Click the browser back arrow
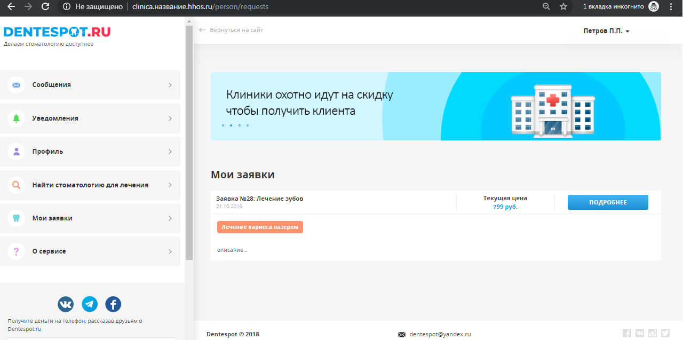Image resolution: width=683 pixels, height=340 pixels. click(x=11, y=6)
